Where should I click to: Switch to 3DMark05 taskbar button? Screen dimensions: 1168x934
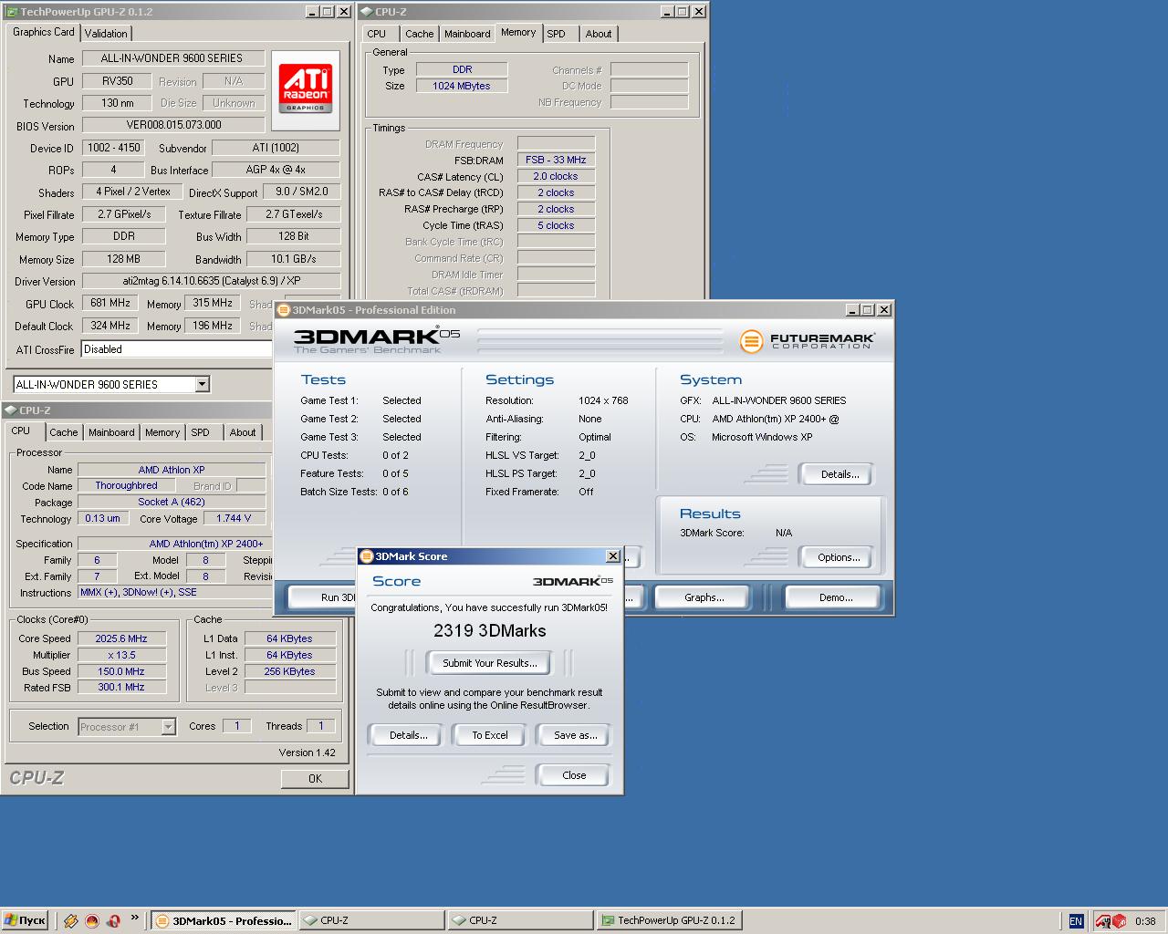click(x=223, y=921)
